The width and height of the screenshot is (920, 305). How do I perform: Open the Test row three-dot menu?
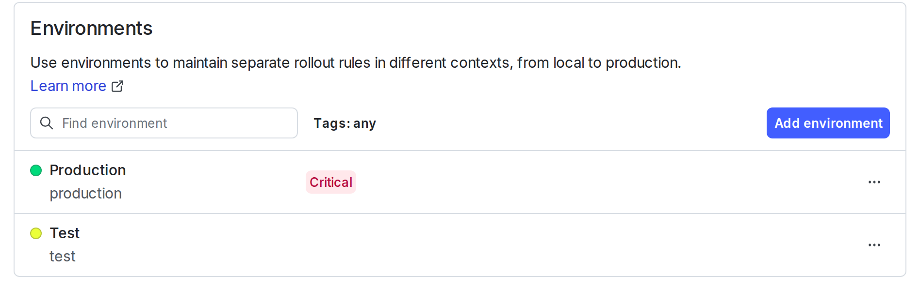pyautogui.click(x=874, y=245)
